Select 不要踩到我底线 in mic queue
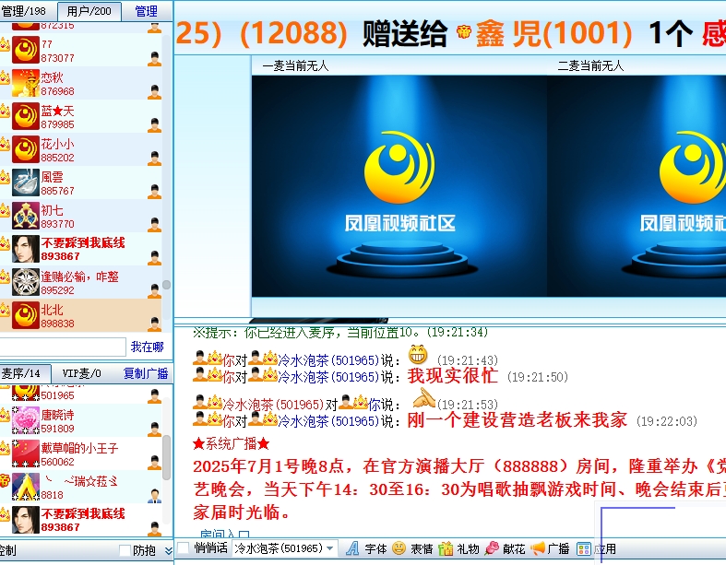Viewport: 726px width, 565px height. point(81,520)
